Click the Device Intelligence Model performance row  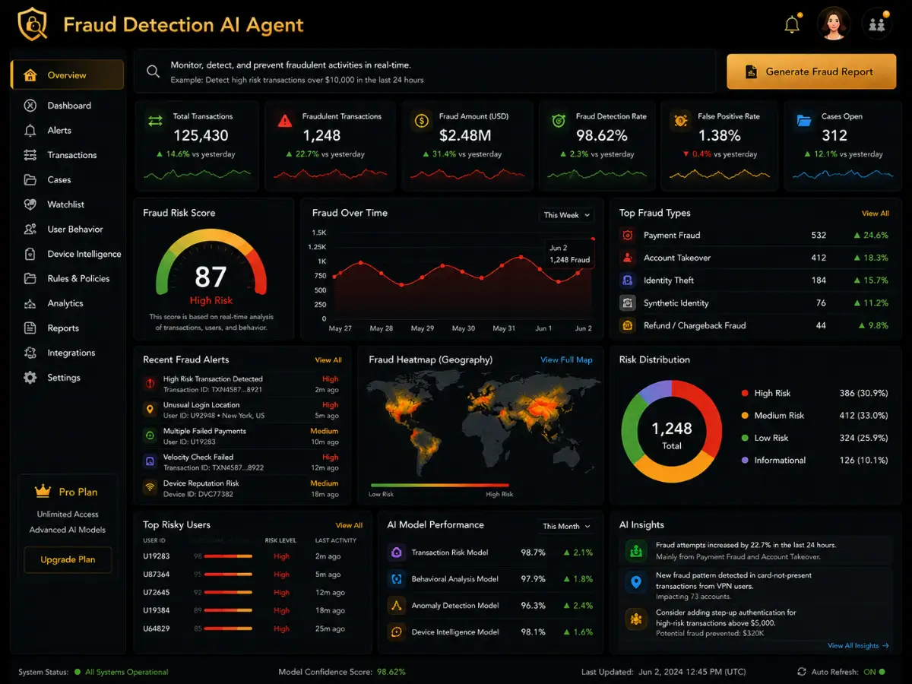pyautogui.click(x=491, y=632)
